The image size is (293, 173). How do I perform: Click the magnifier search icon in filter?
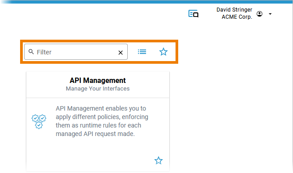31,52
